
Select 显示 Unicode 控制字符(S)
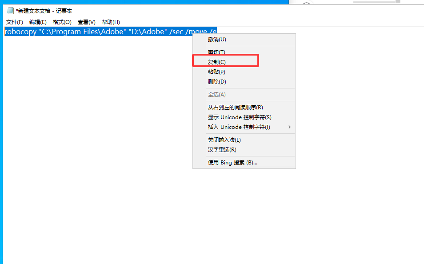244,117
